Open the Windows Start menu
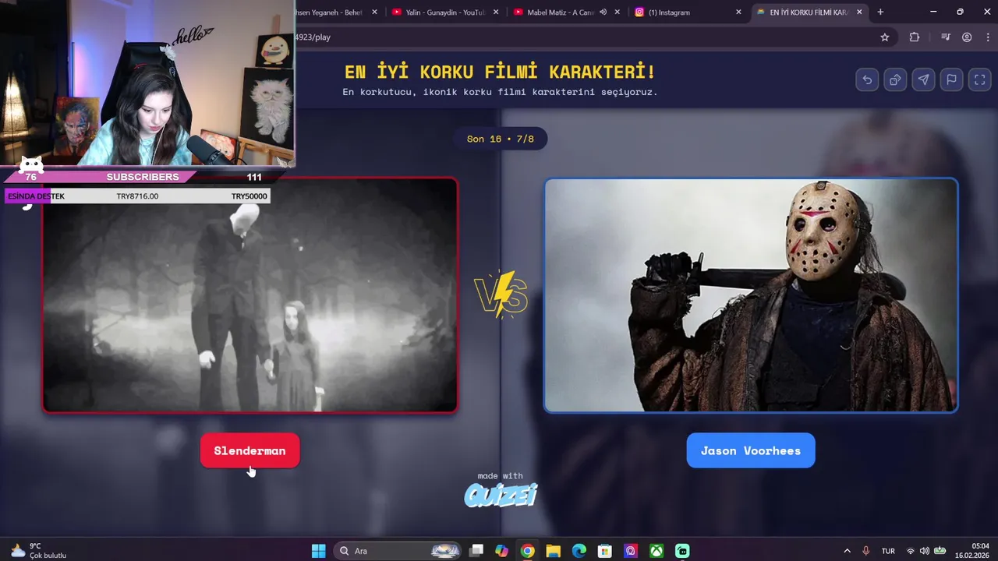This screenshot has height=561, width=998. click(318, 551)
